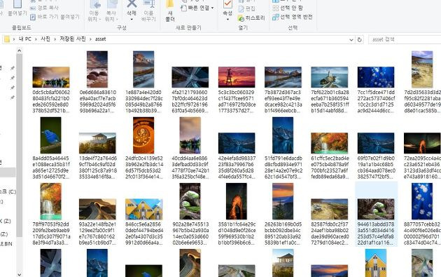Screen dimensions: 441x277
Task: Select file 69f07e02f1d9b0 thumbnail
Action: click(376, 143)
